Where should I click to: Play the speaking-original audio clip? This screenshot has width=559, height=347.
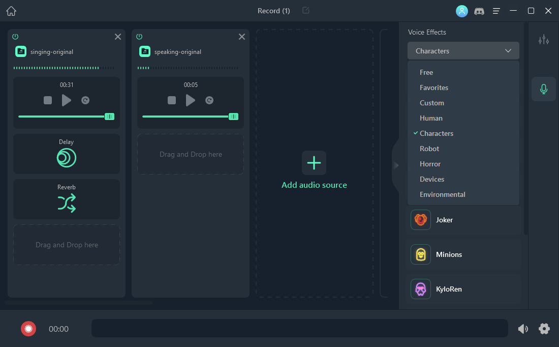191,100
